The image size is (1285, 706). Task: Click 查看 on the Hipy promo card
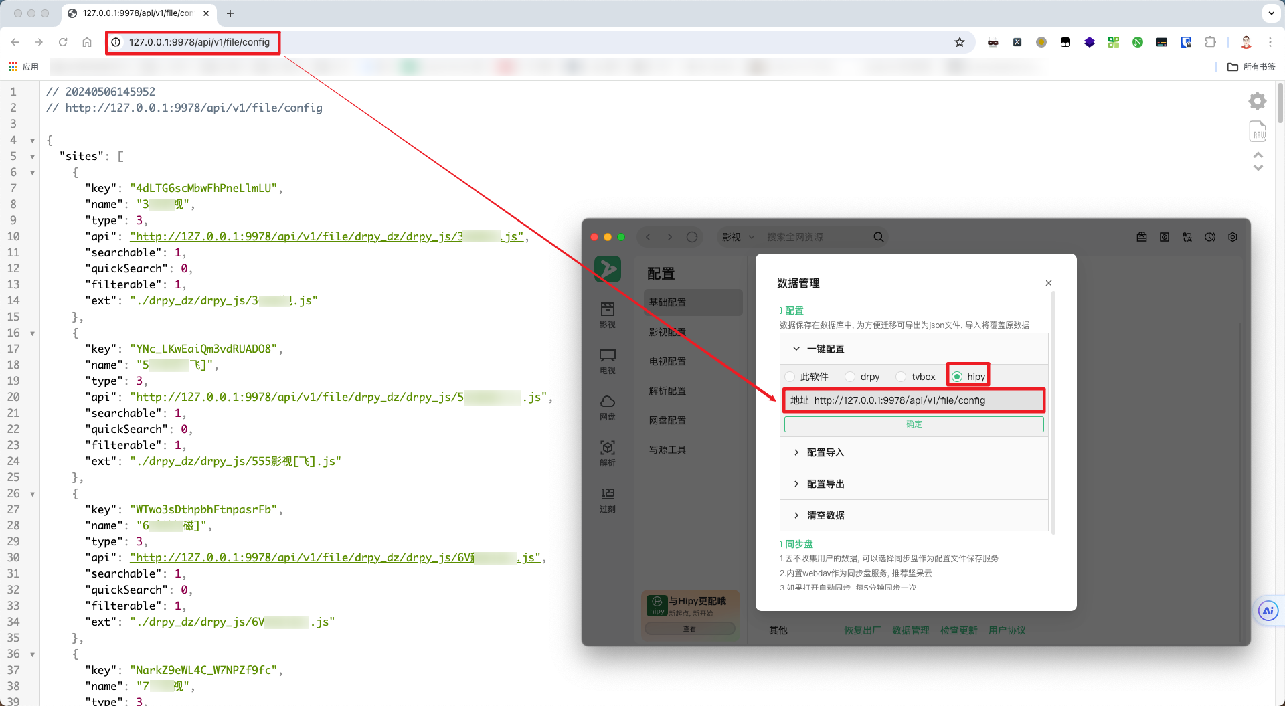coord(689,629)
